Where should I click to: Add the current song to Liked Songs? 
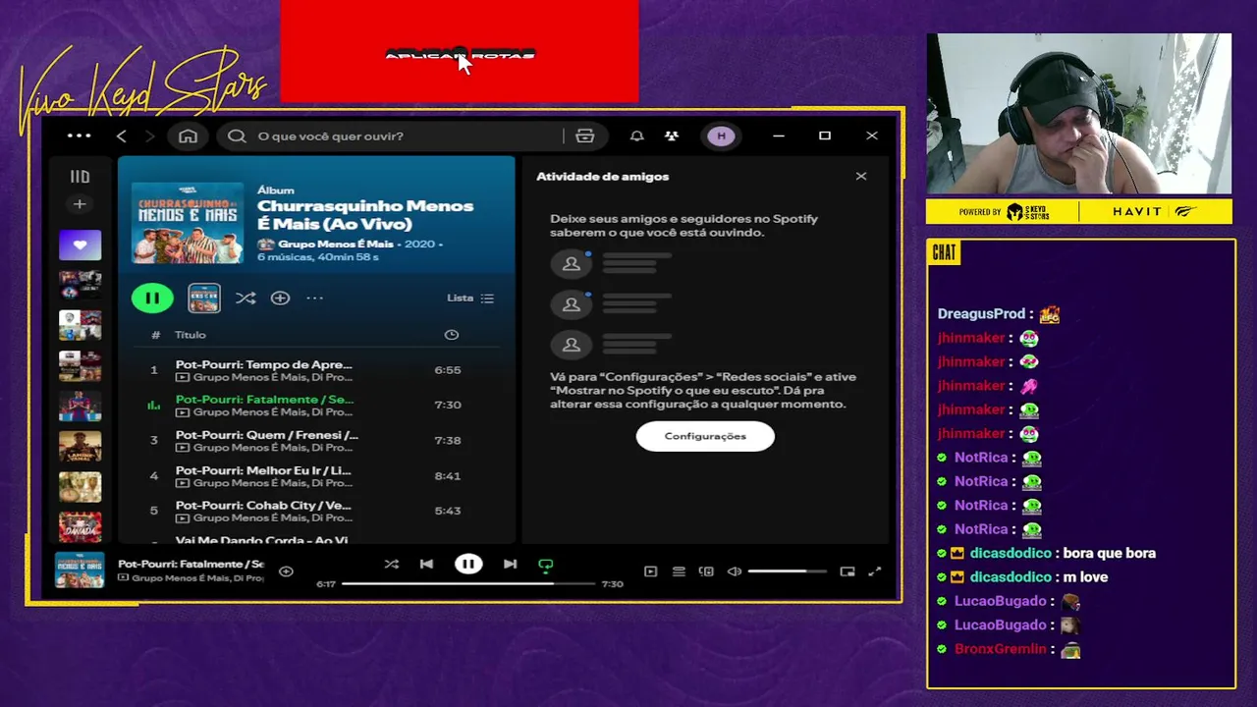[x=286, y=571]
